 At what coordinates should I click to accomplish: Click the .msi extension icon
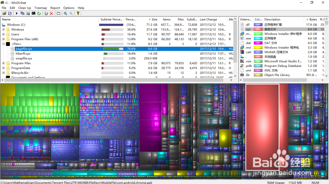coord(242,48)
